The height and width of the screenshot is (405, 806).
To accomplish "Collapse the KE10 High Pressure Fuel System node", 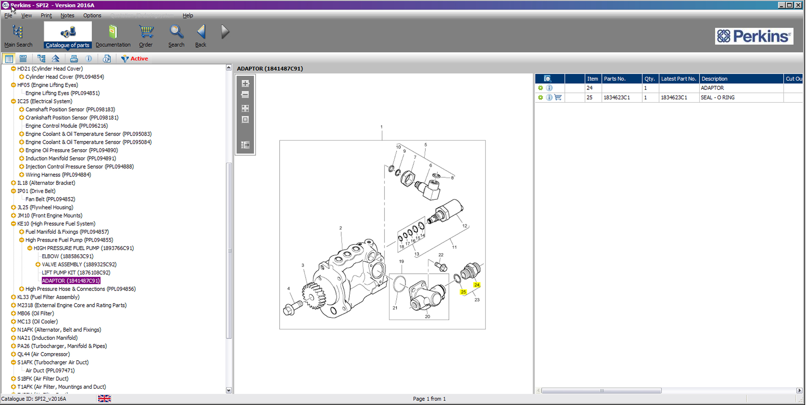I will pyautogui.click(x=13, y=224).
